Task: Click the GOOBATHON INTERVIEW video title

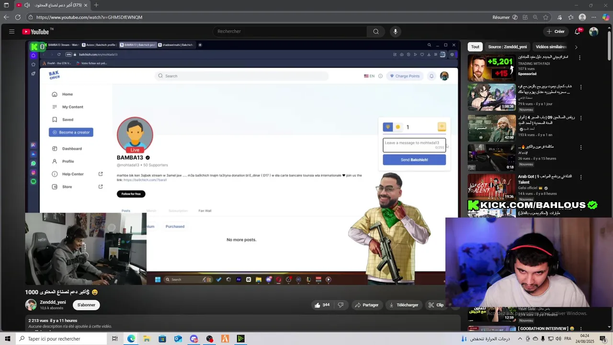Action: (546, 329)
